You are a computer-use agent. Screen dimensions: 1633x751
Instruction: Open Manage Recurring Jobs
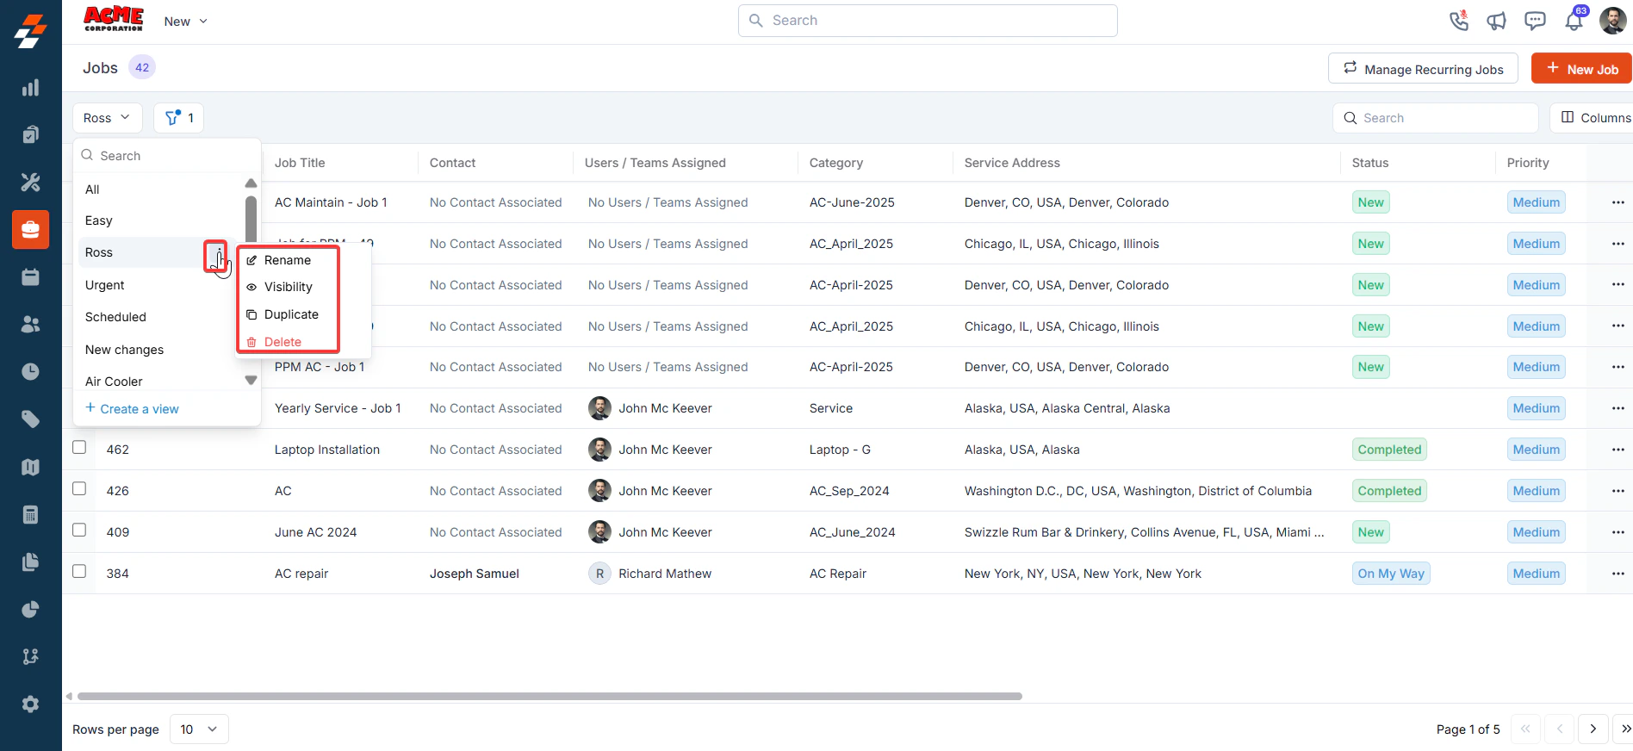click(x=1423, y=69)
